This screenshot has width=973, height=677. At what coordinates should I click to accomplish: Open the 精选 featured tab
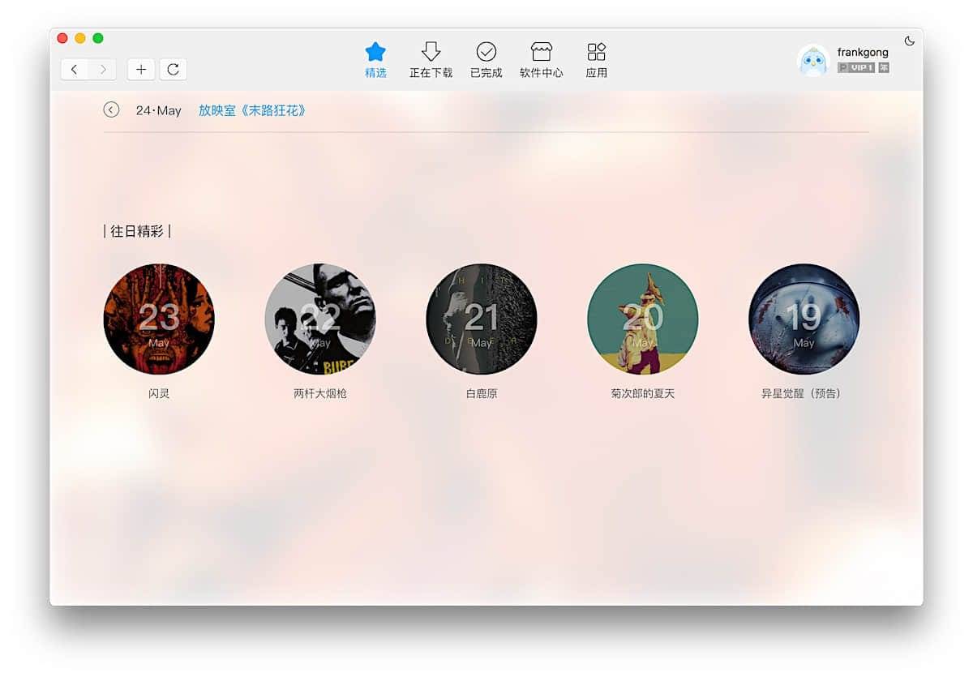coord(375,60)
